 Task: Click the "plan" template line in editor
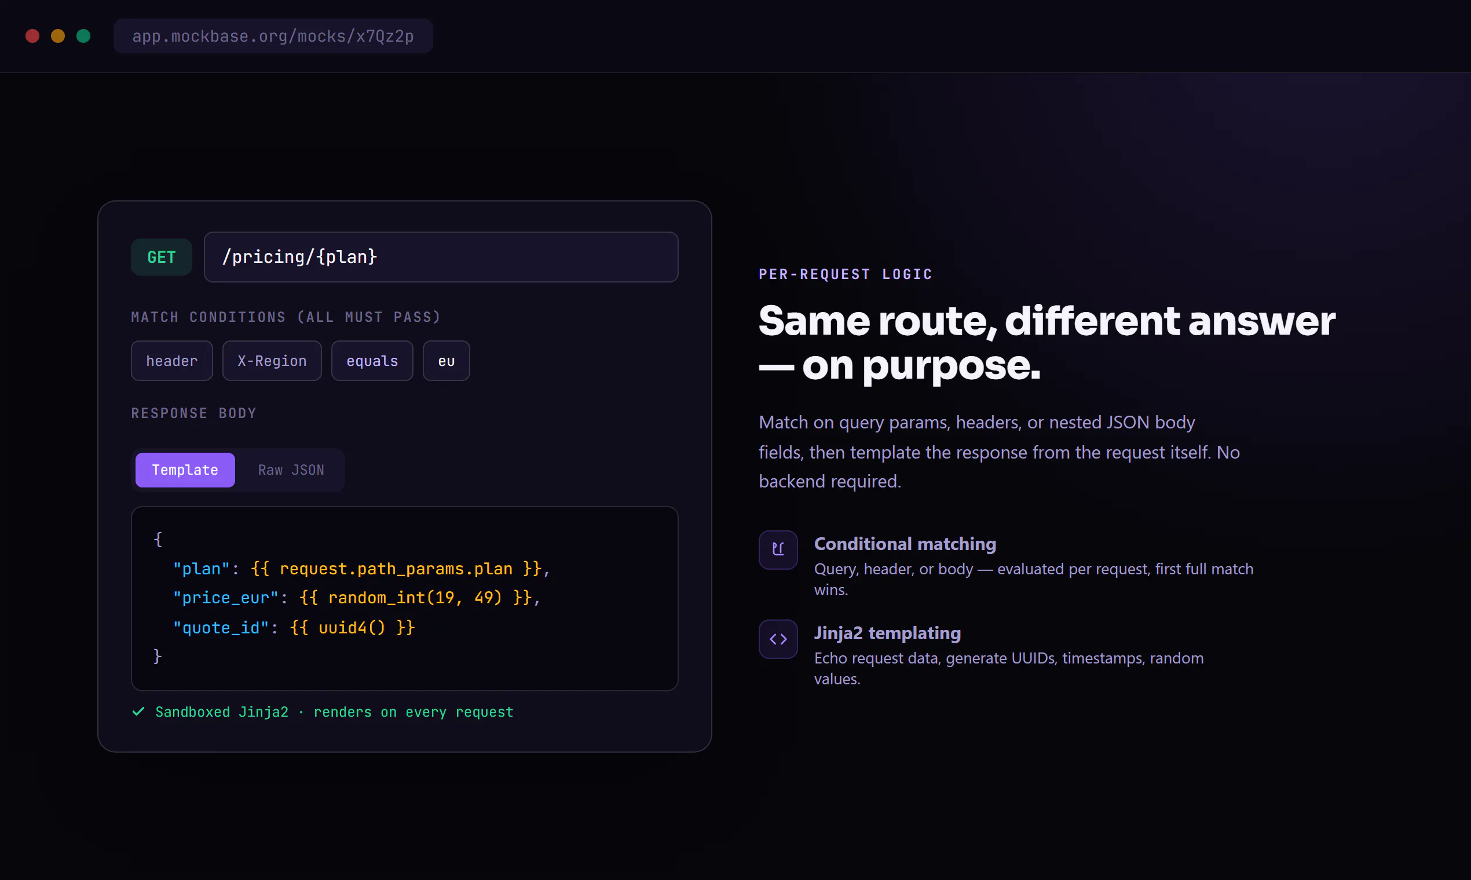coord(361,569)
